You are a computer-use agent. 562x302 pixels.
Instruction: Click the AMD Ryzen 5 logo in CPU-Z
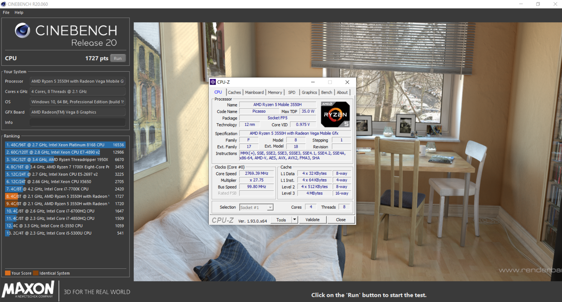[x=335, y=114]
